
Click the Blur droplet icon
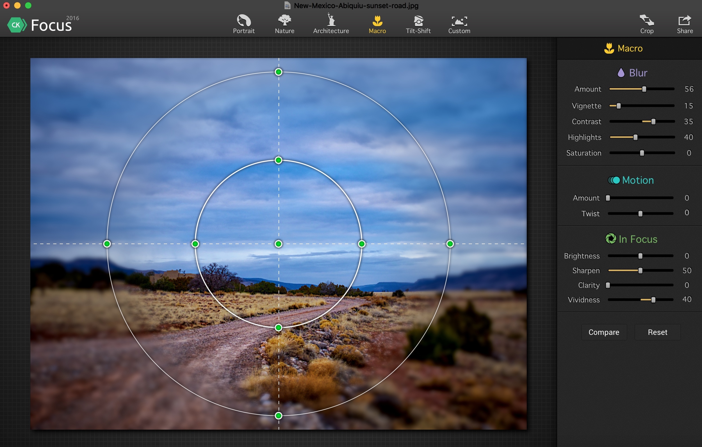tap(621, 73)
